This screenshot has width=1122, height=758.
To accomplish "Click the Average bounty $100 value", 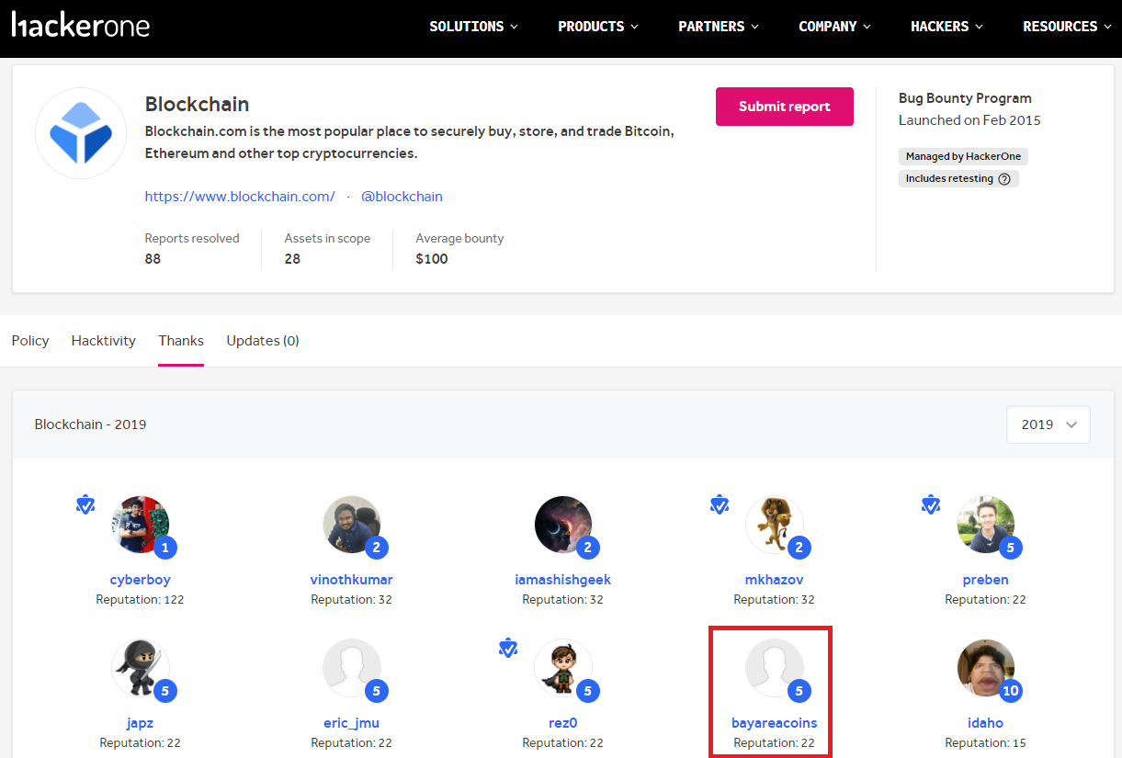I will [x=432, y=259].
